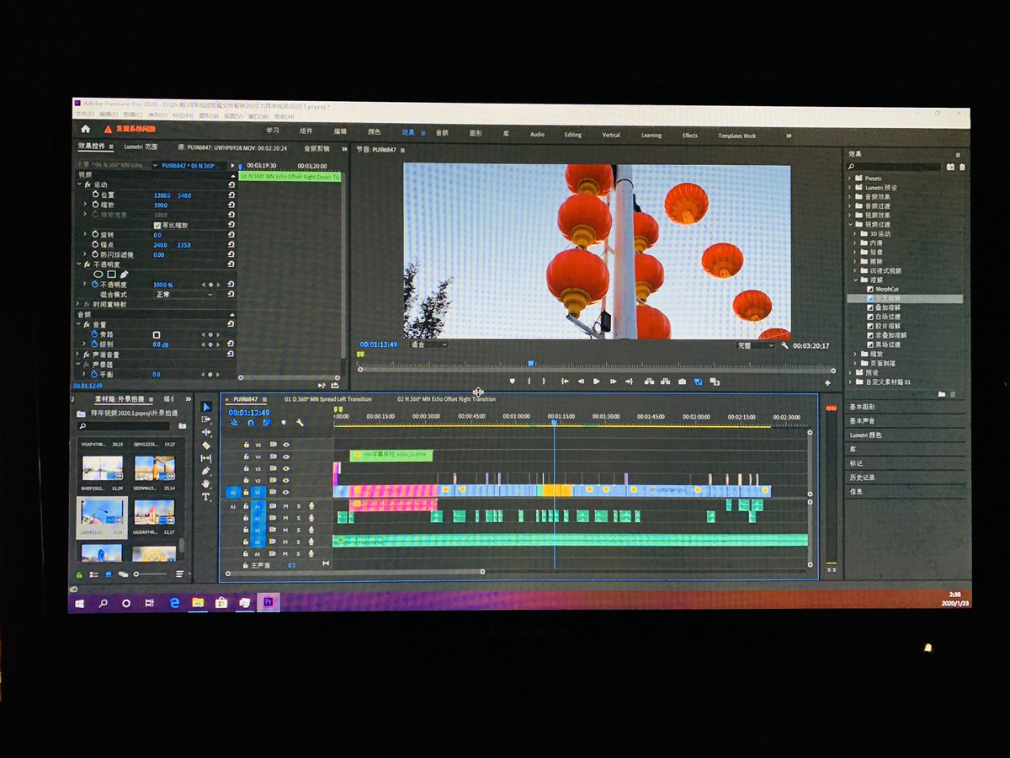
Task: Select the Selection arrow tool
Action: [x=206, y=407]
